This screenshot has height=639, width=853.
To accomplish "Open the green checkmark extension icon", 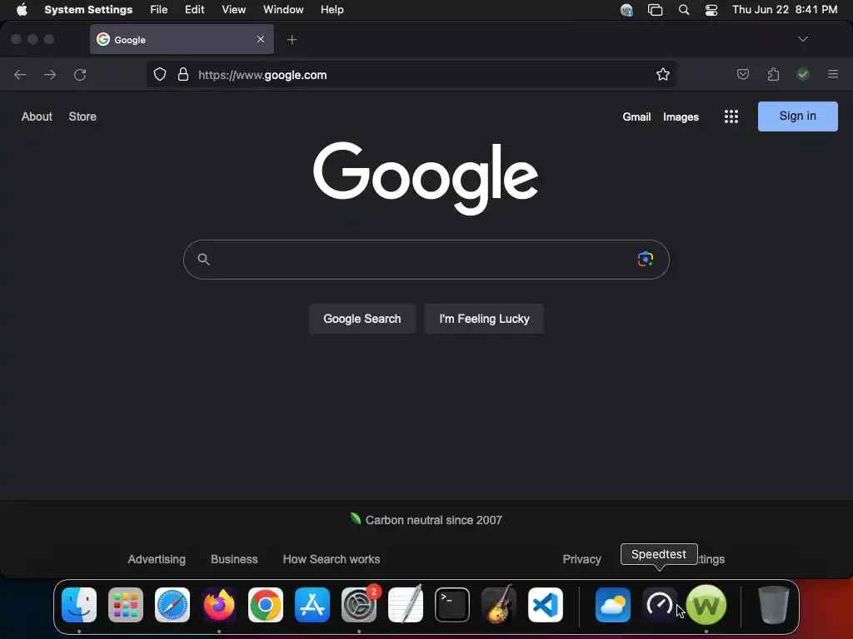I will 803,74.
